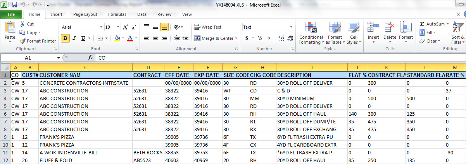Switch to the Data tab
This screenshot has height=164, width=466.
142,14
